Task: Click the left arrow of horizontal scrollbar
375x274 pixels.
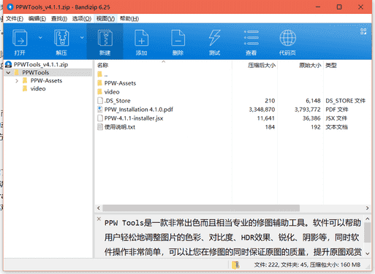Action: 99,208
